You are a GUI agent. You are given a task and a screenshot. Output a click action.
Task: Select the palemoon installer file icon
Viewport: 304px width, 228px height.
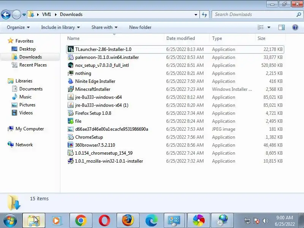tap(71, 57)
